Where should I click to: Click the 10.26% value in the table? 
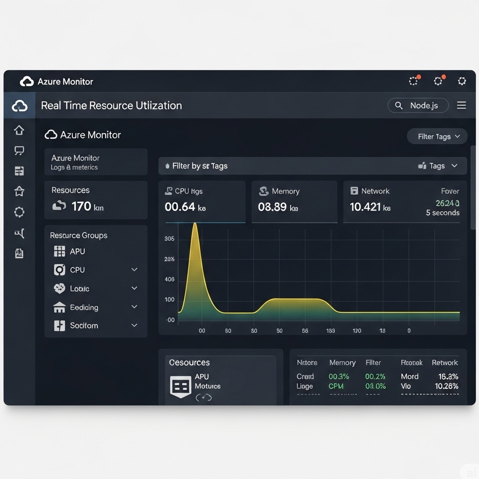446,386
